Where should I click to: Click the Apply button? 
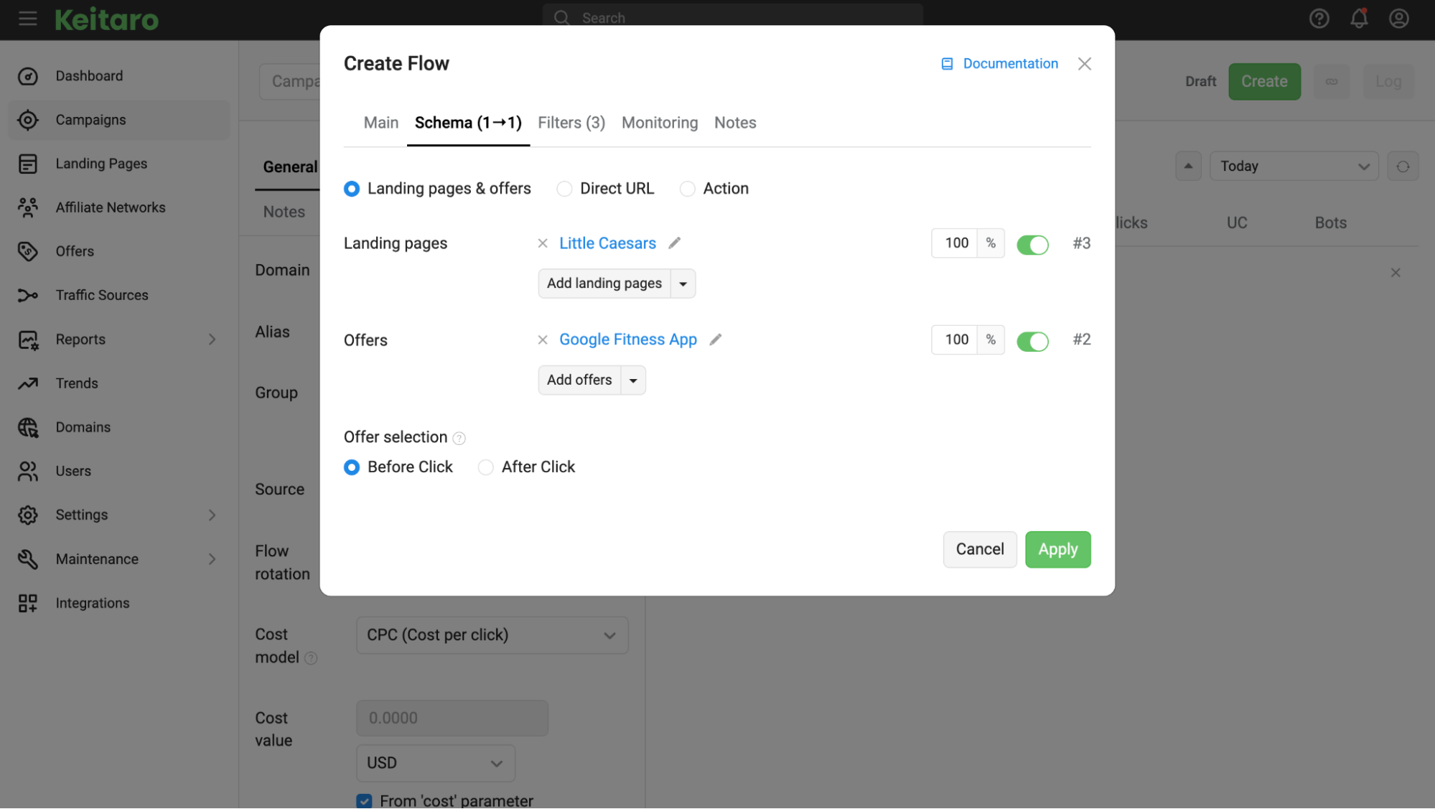(1057, 550)
